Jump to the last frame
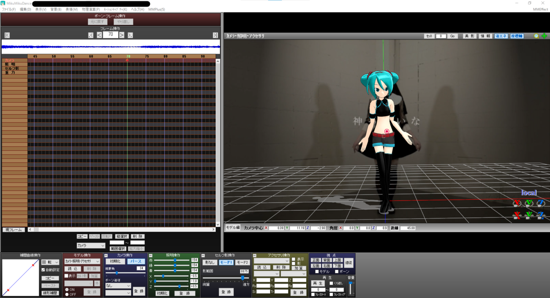Image resolution: width=550 pixels, height=298 pixels. click(215, 35)
